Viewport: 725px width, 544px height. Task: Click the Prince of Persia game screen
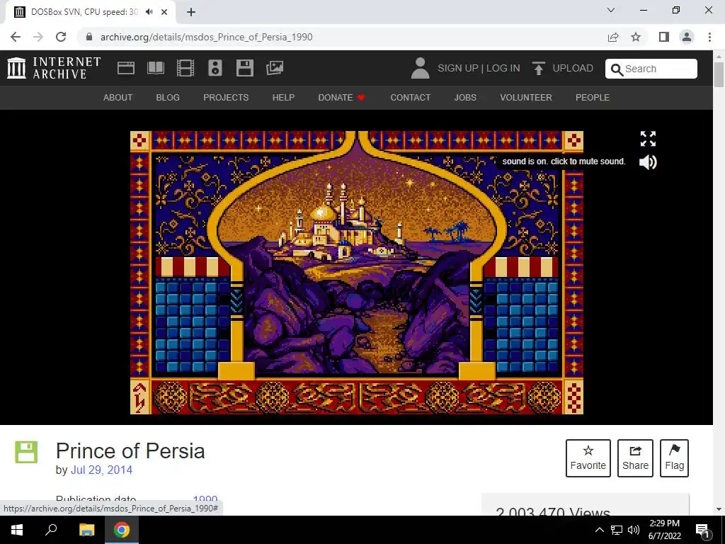pos(357,273)
